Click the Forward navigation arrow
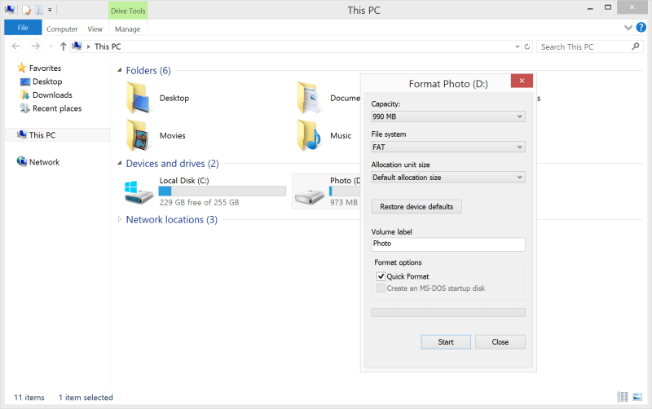This screenshot has height=409, width=652. (x=36, y=46)
